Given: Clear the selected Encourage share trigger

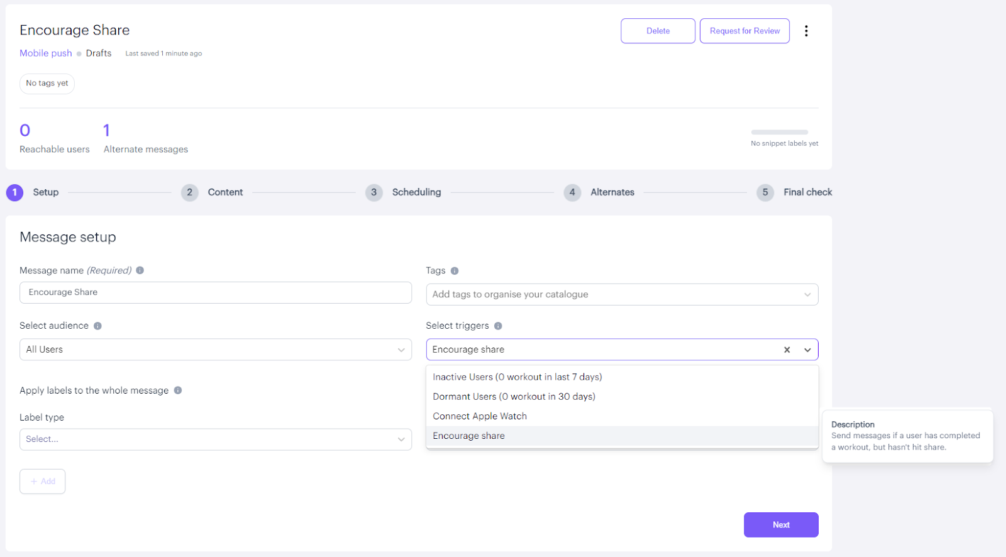Looking at the screenshot, I should tap(787, 350).
